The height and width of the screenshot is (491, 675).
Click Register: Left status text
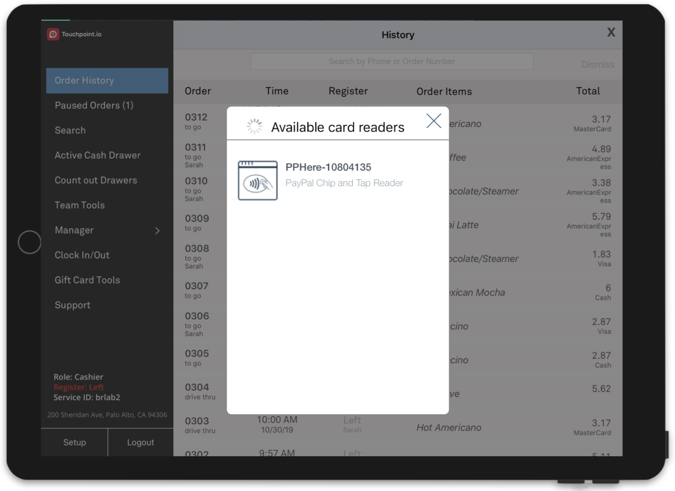(x=78, y=387)
